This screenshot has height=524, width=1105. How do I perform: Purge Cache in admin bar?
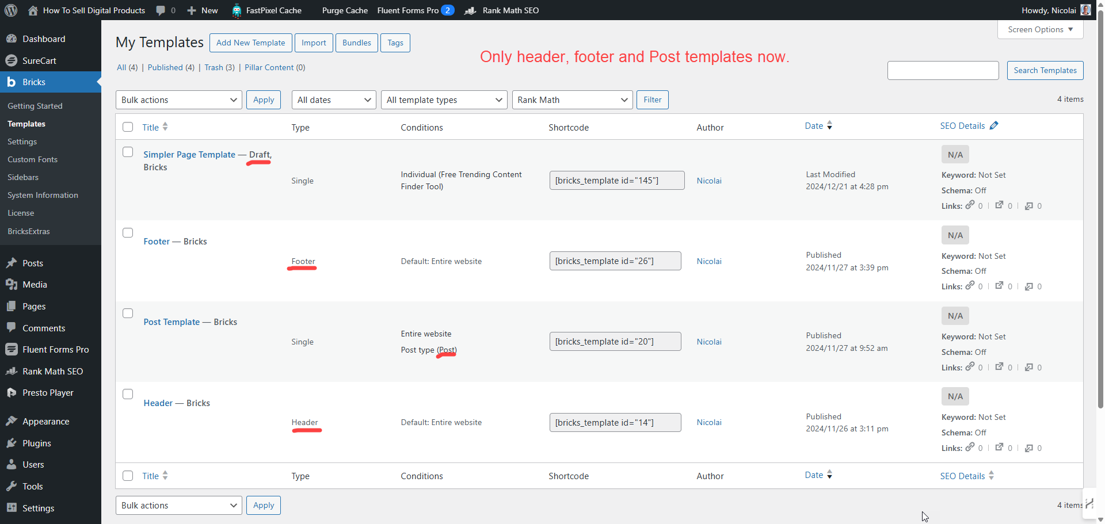pyautogui.click(x=345, y=10)
